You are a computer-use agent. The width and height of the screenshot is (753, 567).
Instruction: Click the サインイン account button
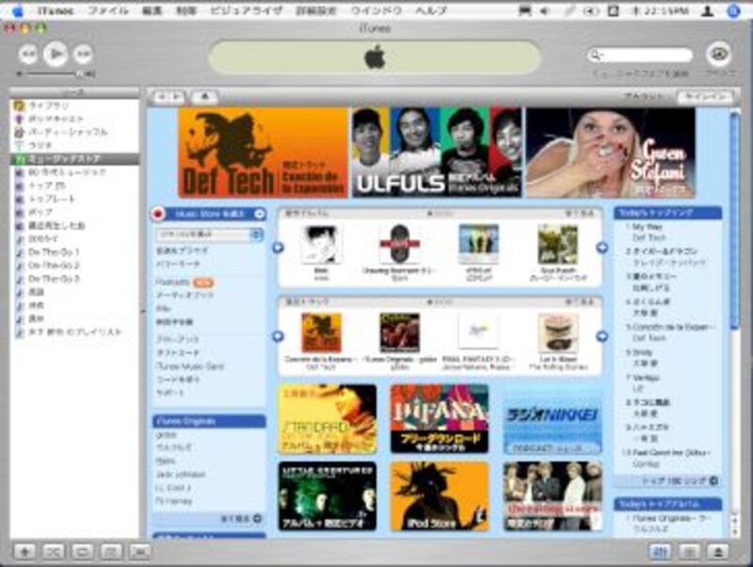pyautogui.click(x=705, y=97)
